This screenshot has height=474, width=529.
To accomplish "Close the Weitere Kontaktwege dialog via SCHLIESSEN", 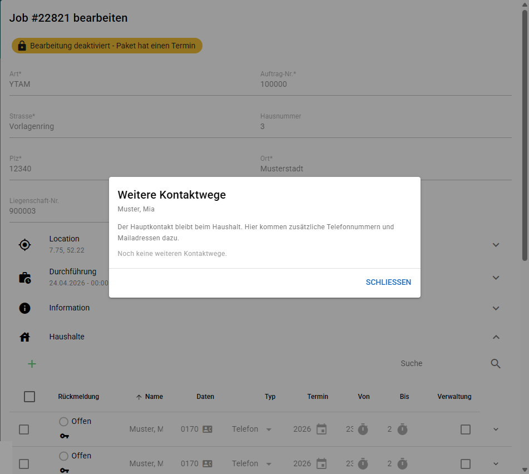I will [x=388, y=283].
